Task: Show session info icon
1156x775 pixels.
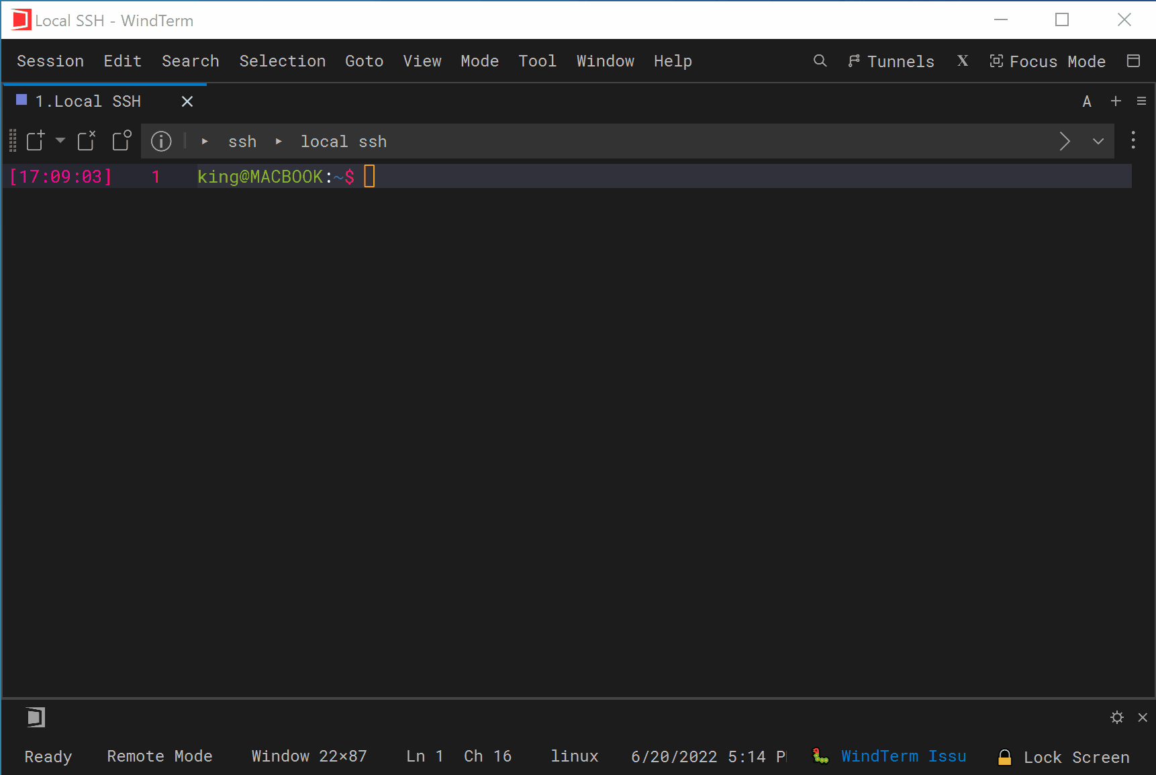Action: pos(161,141)
